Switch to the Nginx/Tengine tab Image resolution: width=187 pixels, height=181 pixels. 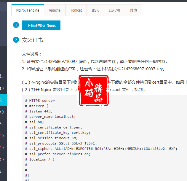click(x=28, y=10)
